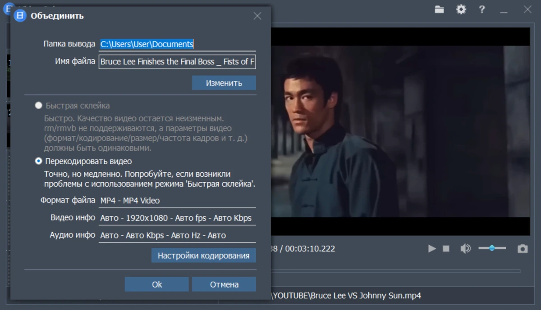541x310 pixels.
Task: Click the Имя файла input field
Action: (177, 62)
